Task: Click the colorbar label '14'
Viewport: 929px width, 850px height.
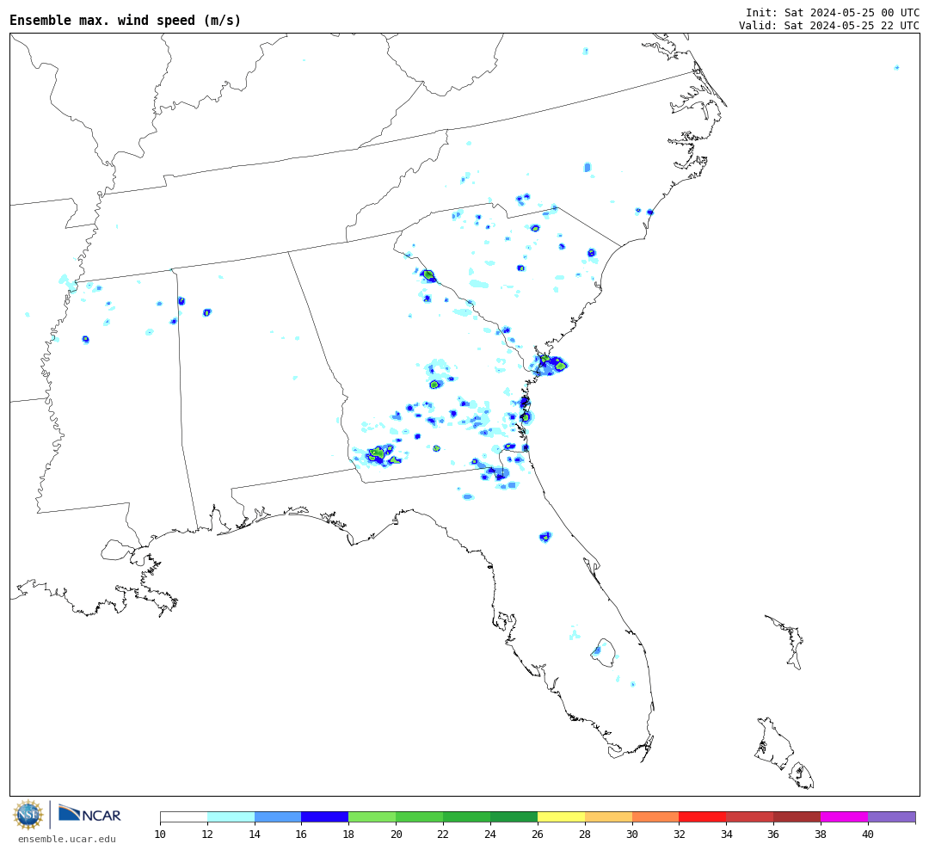Action: click(x=255, y=835)
